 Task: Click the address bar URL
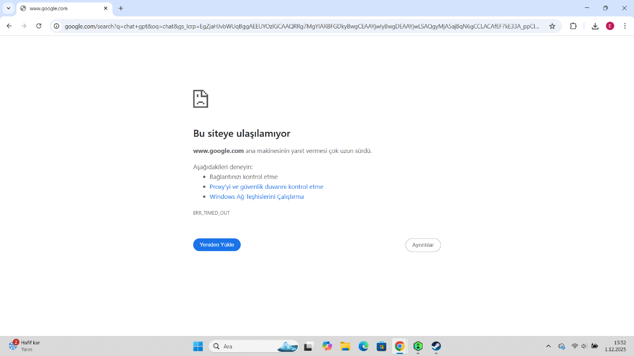[x=302, y=26]
